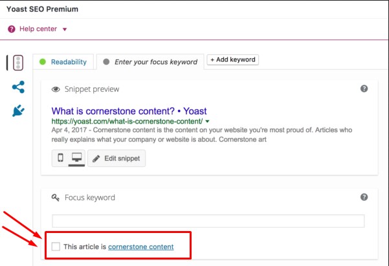The width and height of the screenshot is (389, 266).
Task: Expand the Help center dropdown arrow
Action: 65,29
